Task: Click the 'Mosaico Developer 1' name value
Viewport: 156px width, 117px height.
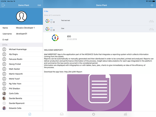Action: point(25,28)
